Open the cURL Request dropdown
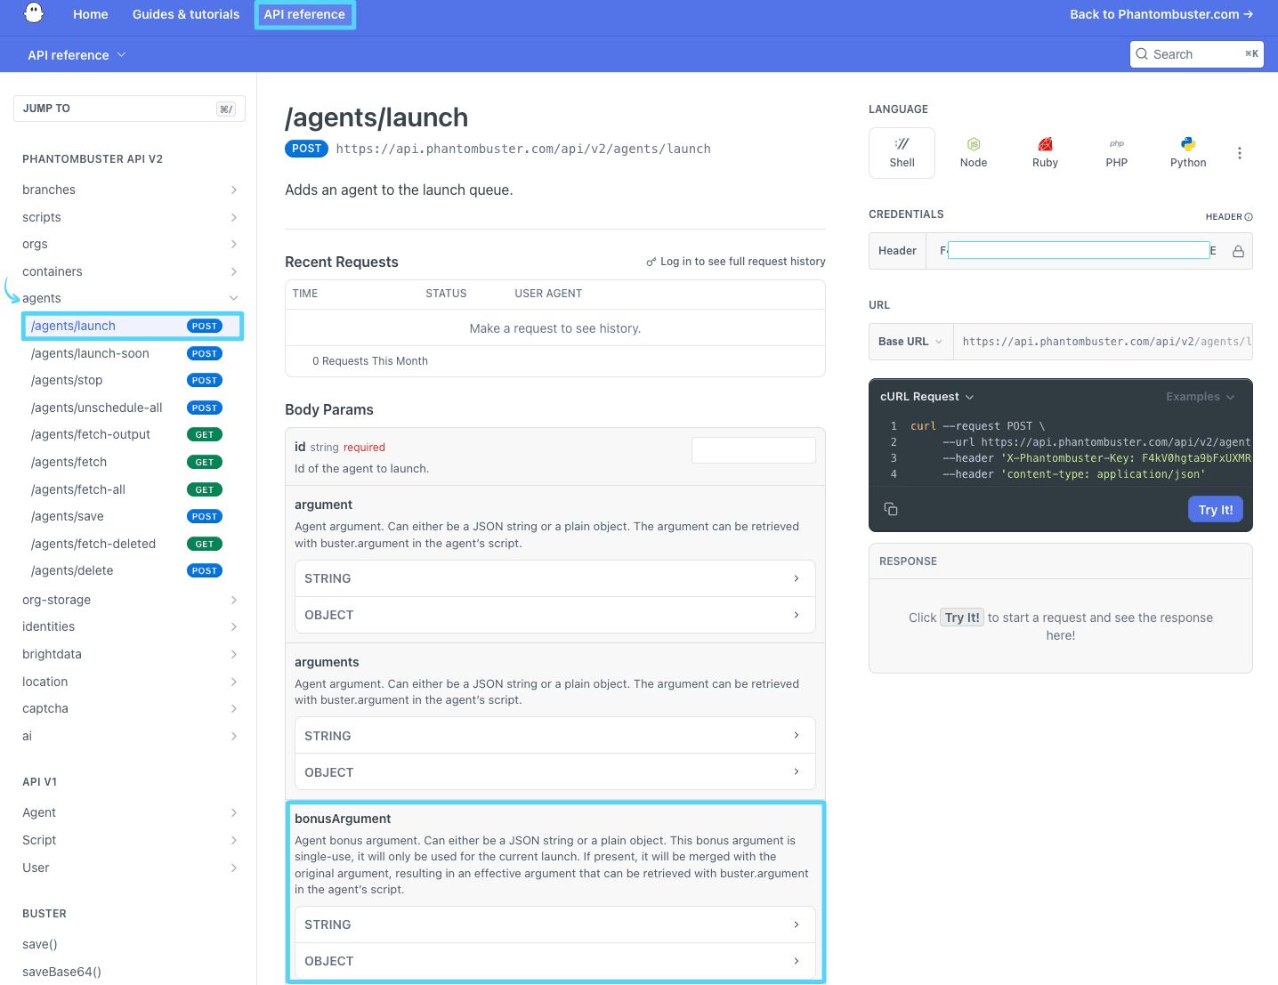This screenshot has width=1278, height=985. tap(927, 397)
